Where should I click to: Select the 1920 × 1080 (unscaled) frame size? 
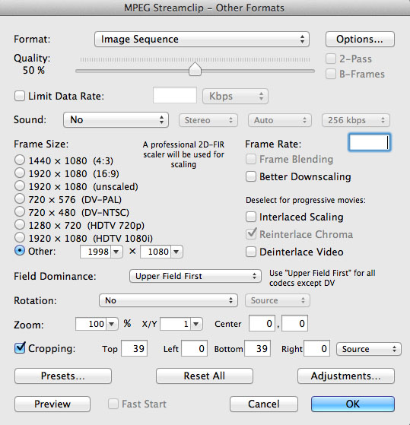click(x=20, y=186)
